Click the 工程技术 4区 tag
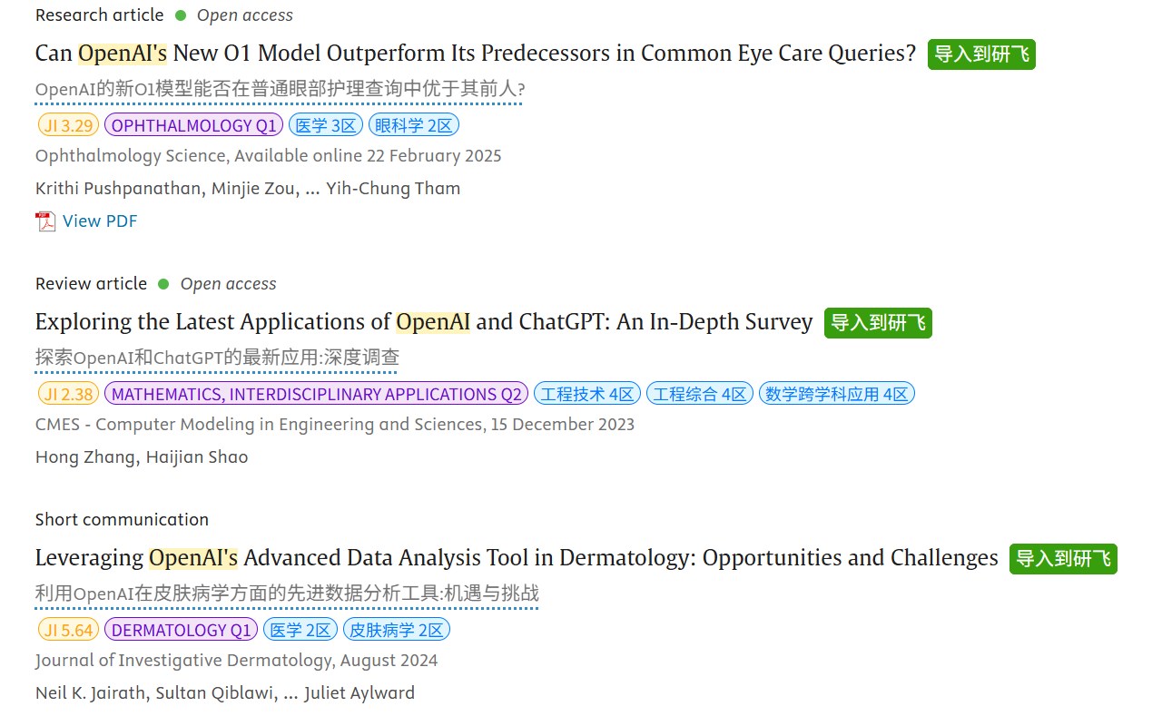 pyautogui.click(x=587, y=394)
